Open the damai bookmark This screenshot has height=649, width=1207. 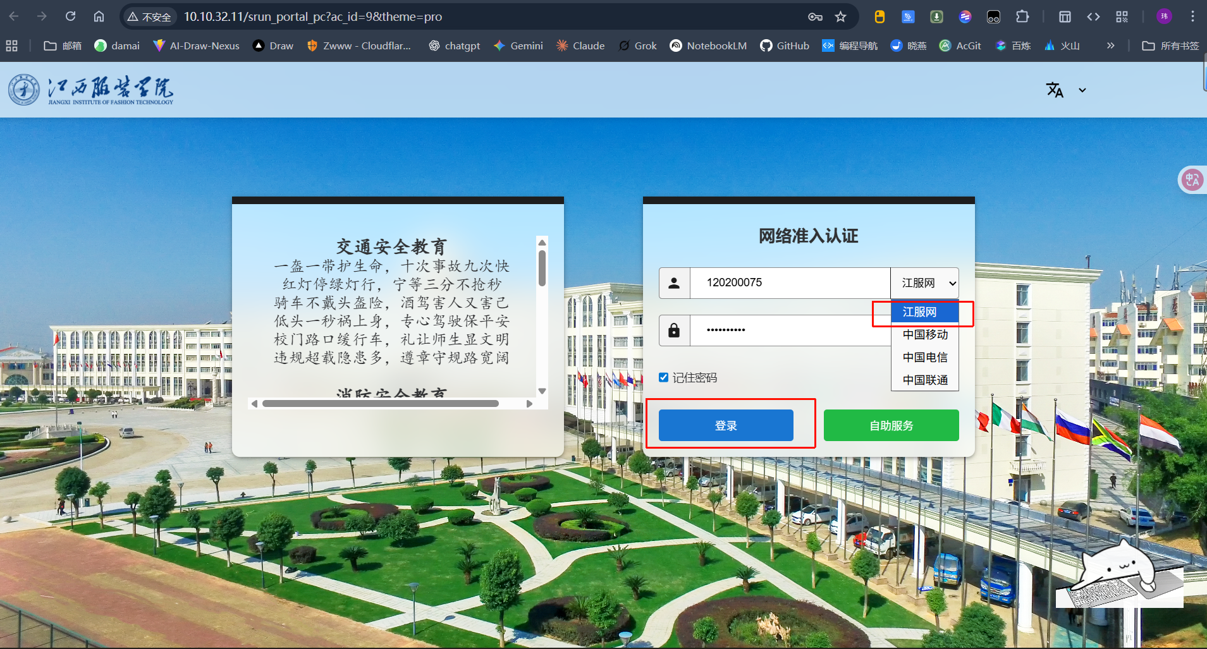pos(117,45)
